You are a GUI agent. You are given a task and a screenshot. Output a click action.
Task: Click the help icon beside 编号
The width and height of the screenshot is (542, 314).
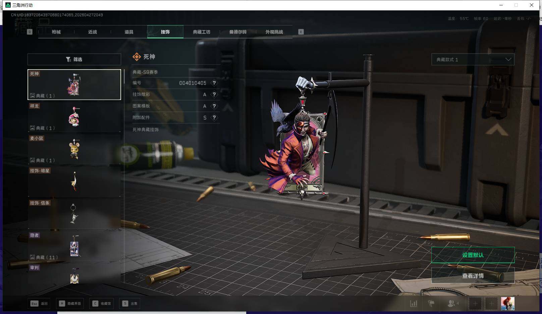[x=214, y=83]
